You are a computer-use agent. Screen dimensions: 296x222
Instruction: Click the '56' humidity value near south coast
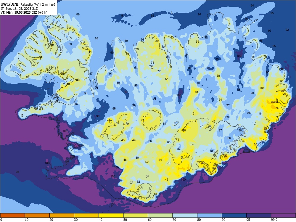coord(156,194)
